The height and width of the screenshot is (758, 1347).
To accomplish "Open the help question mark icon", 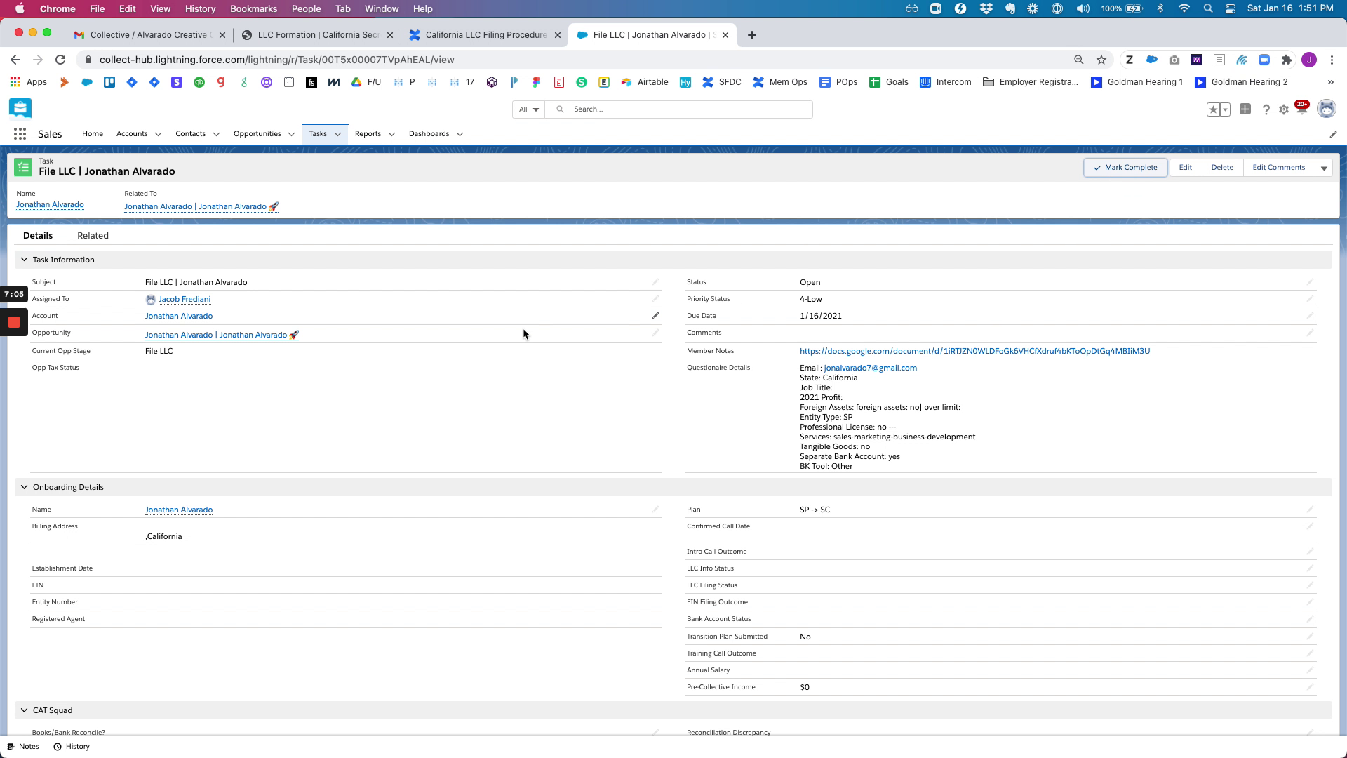I will click(x=1266, y=109).
